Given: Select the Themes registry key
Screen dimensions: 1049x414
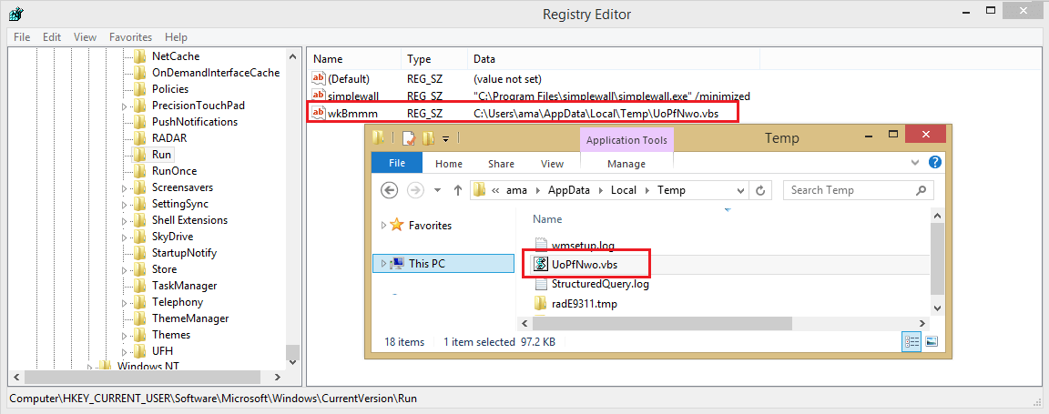Looking at the screenshot, I should [171, 335].
